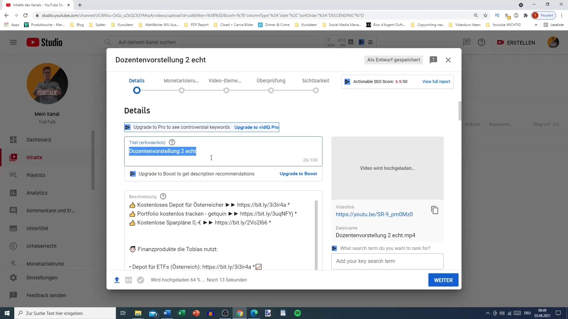The height and width of the screenshot is (319, 568).
Task: Open the hamburger sidebar menu
Action: pos(13,42)
